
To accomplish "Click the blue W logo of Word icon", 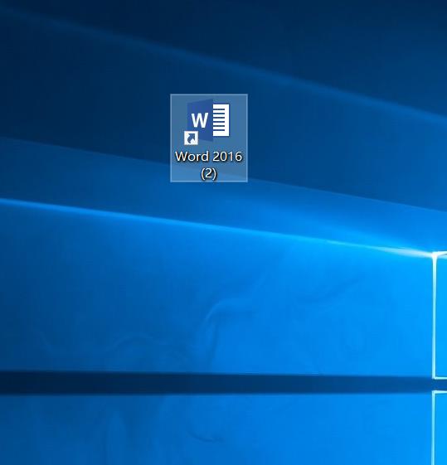I will (x=200, y=120).
